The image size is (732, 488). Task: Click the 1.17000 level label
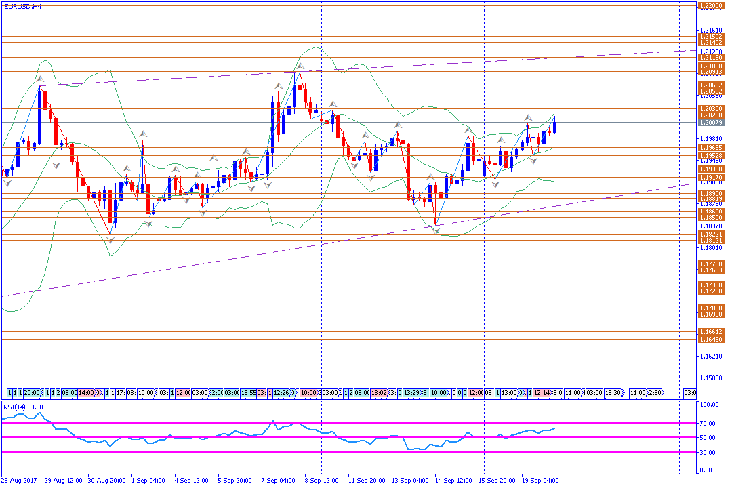point(710,308)
